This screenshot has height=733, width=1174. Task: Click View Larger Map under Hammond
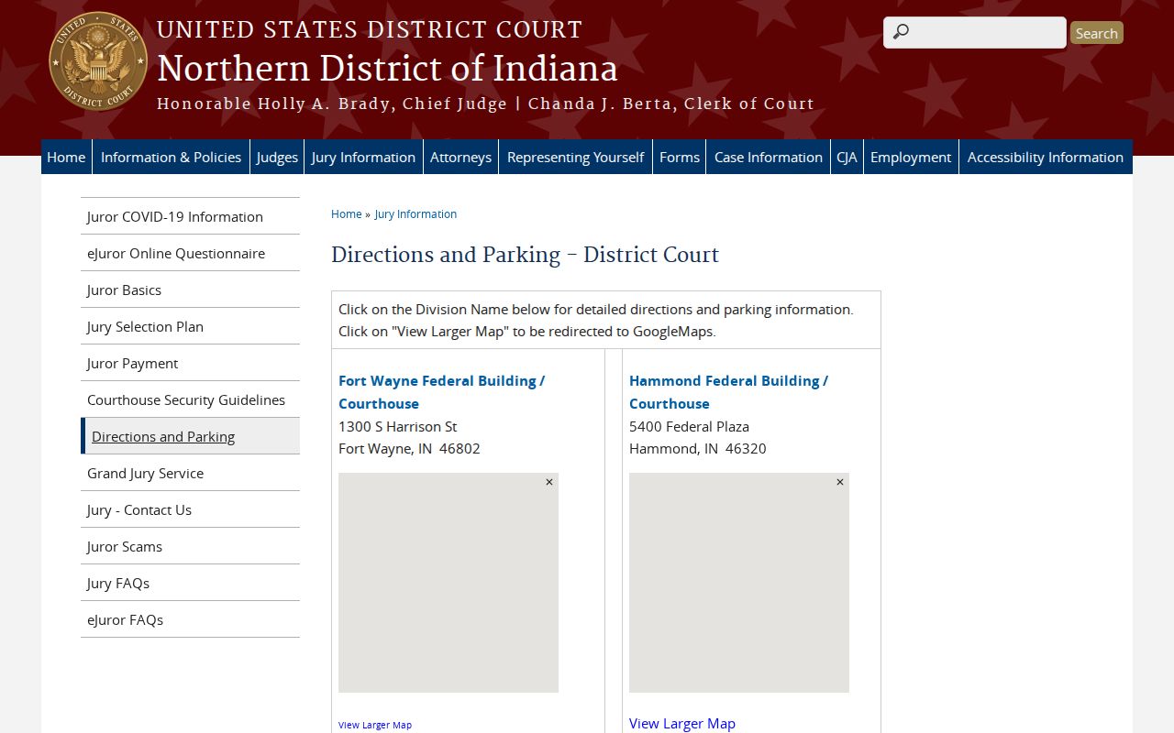(682, 724)
